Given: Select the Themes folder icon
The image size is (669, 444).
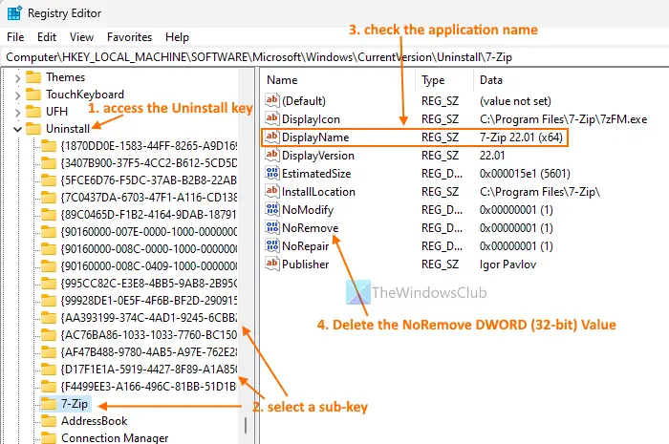Looking at the screenshot, I should tap(33, 77).
